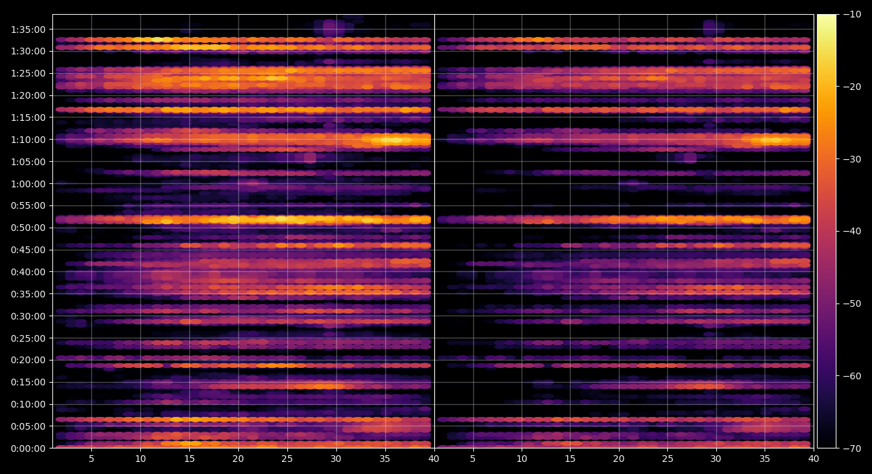Click the −20 colorbar tick label
The height and width of the screenshot is (474, 872).
pyautogui.click(x=852, y=87)
